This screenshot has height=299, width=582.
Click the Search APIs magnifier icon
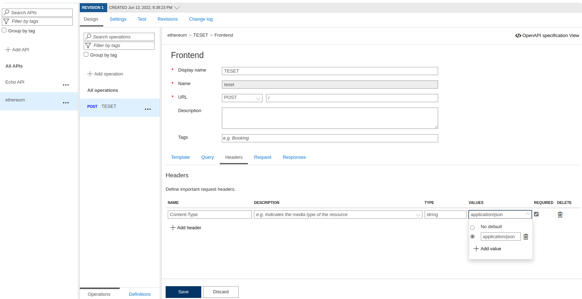pyautogui.click(x=6, y=12)
